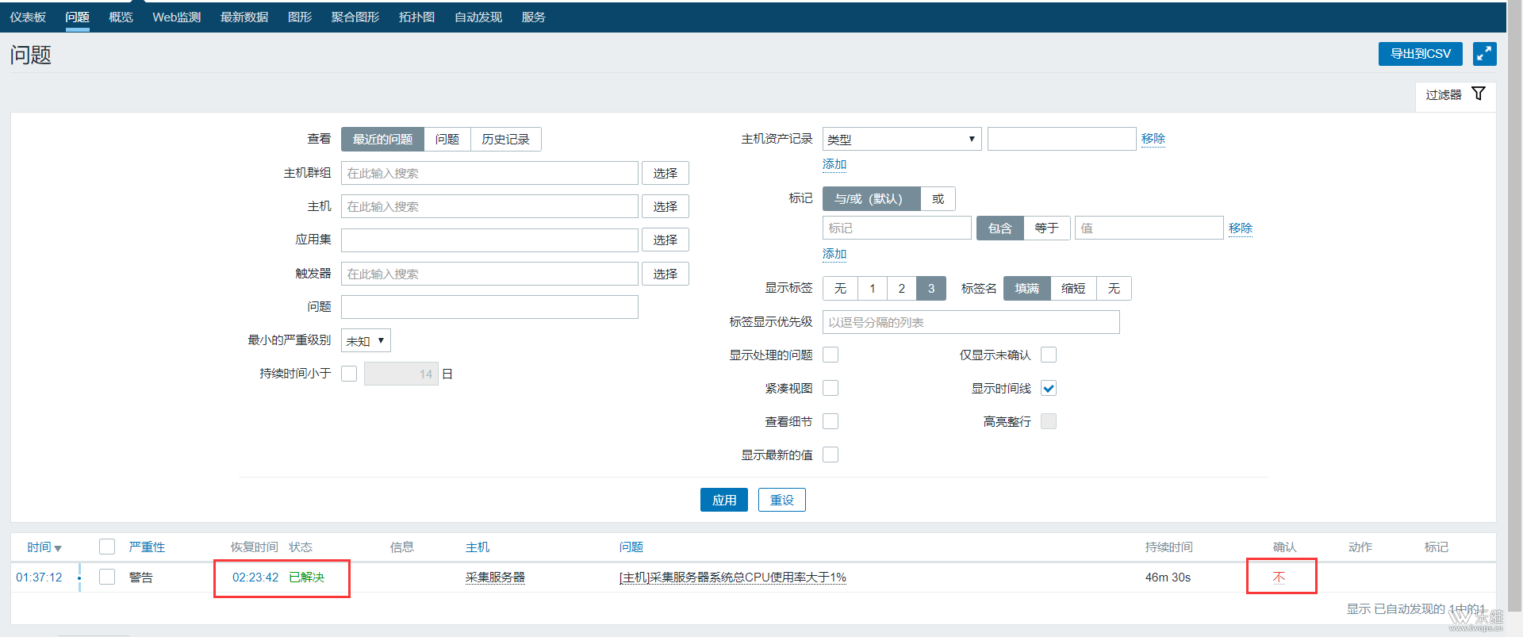The height and width of the screenshot is (637, 1523).
Task: Open problem time 01:37:12 link
Action: coord(39,578)
